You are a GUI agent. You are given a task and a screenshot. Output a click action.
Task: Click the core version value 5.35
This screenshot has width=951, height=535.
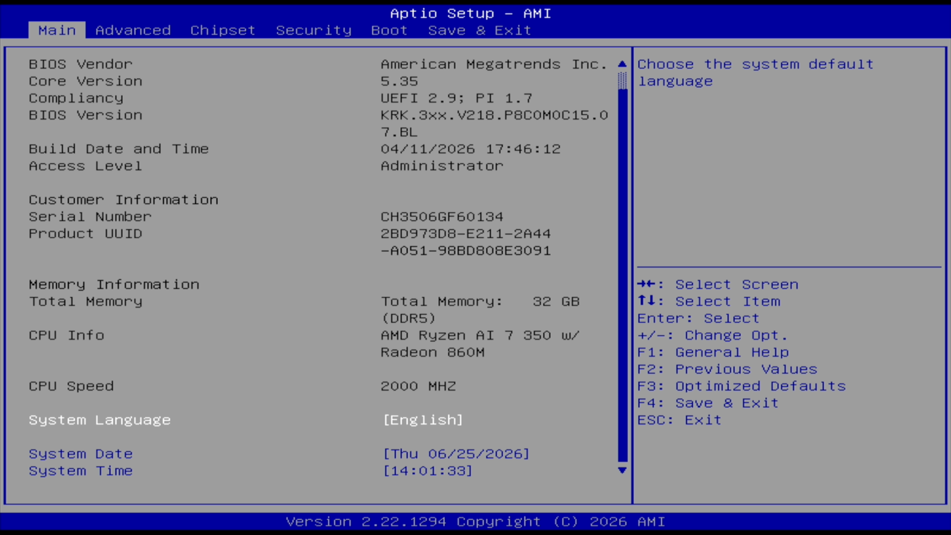pyautogui.click(x=399, y=81)
